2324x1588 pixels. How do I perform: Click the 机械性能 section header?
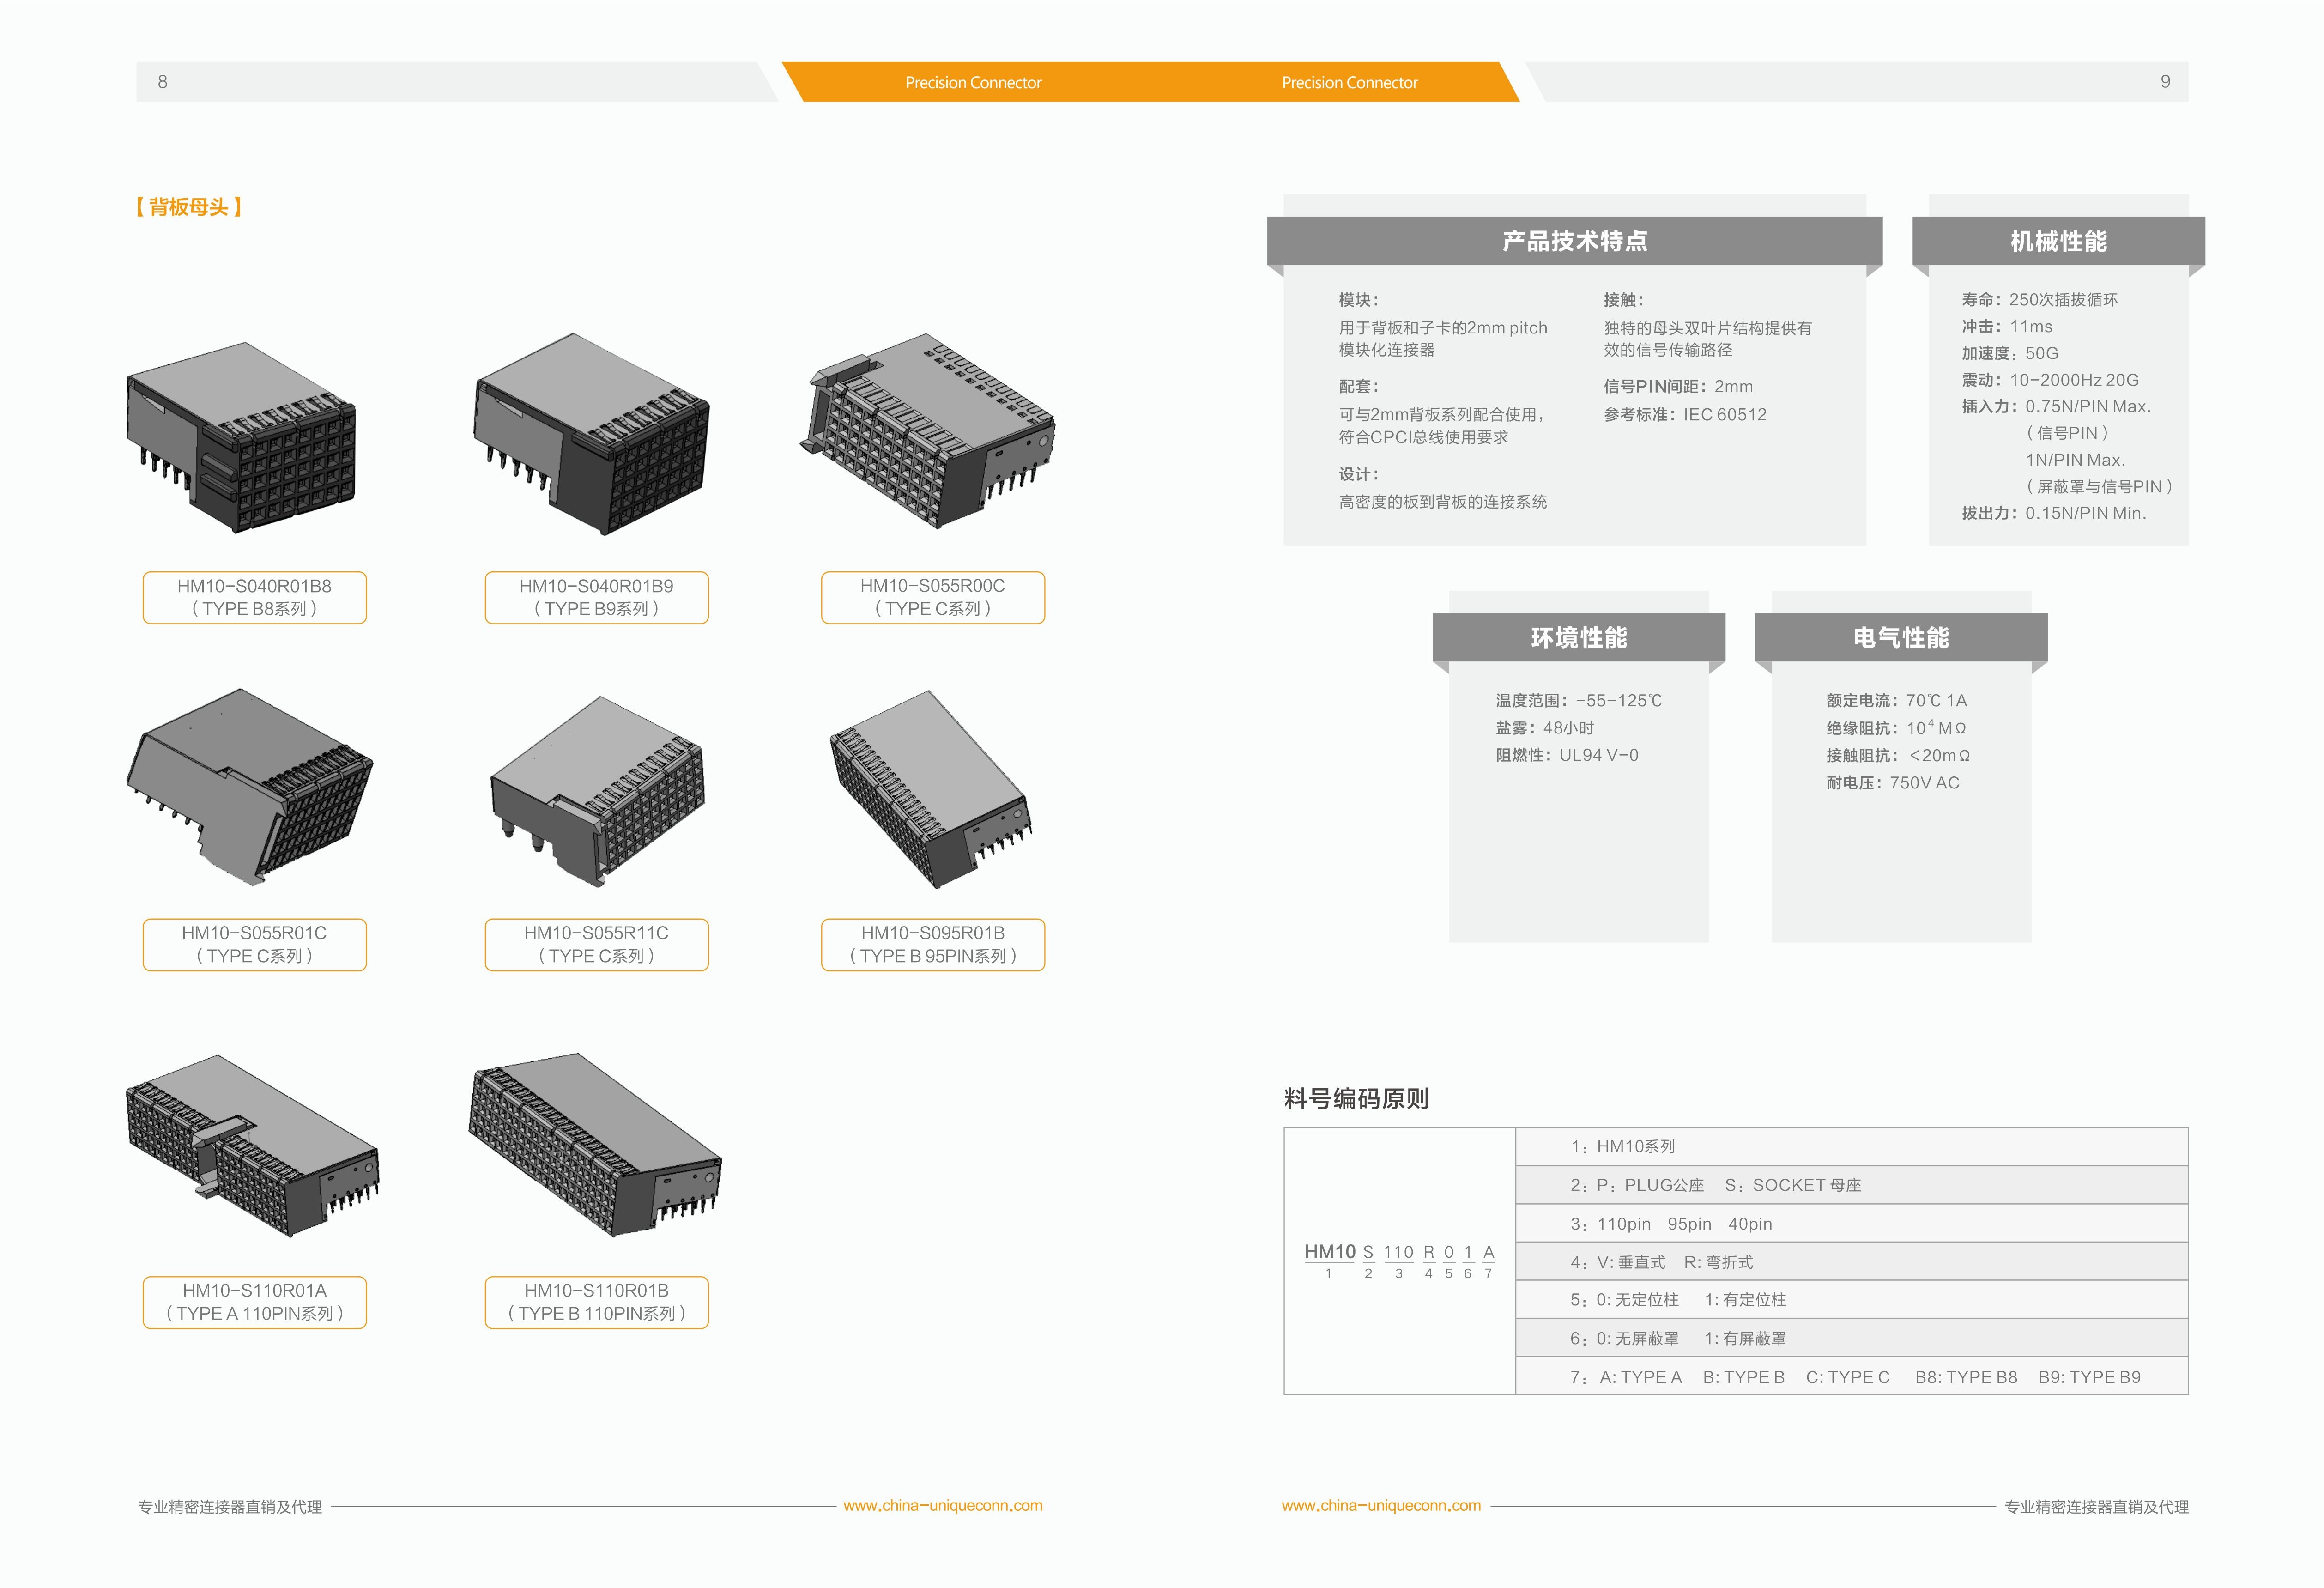[2058, 241]
